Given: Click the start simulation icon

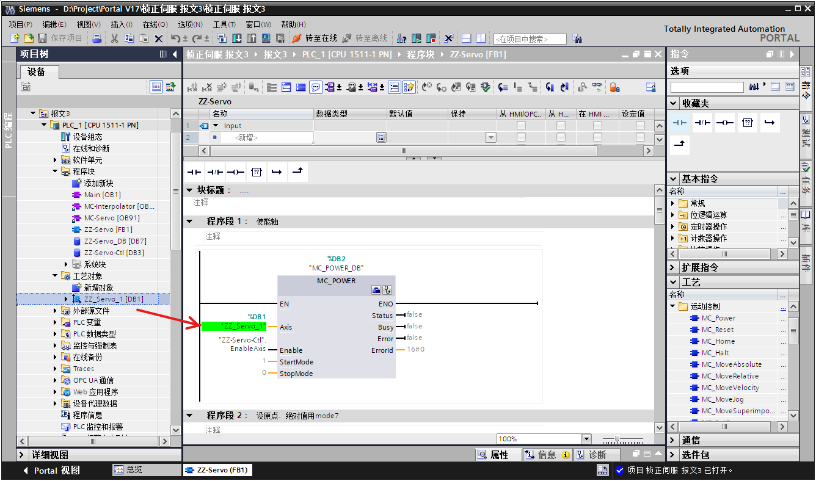Looking at the screenshot, I should click(x=266, y=38).
